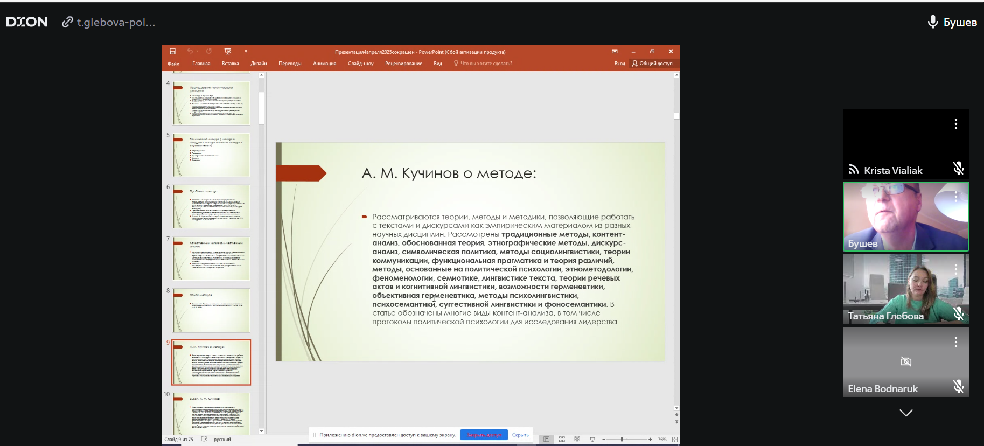984x446 pixels.
Task: Select slide 5 thumbnail in the slide panel
Action: 211,155
